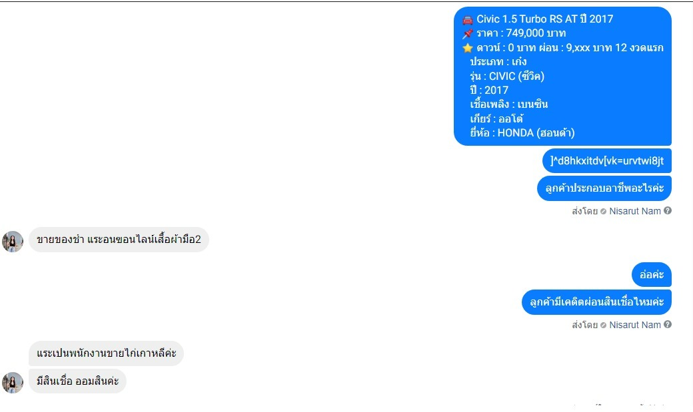
Task: Click the HONDA (ฮอนด้า) brand line in listing
Action: point(522,133)
